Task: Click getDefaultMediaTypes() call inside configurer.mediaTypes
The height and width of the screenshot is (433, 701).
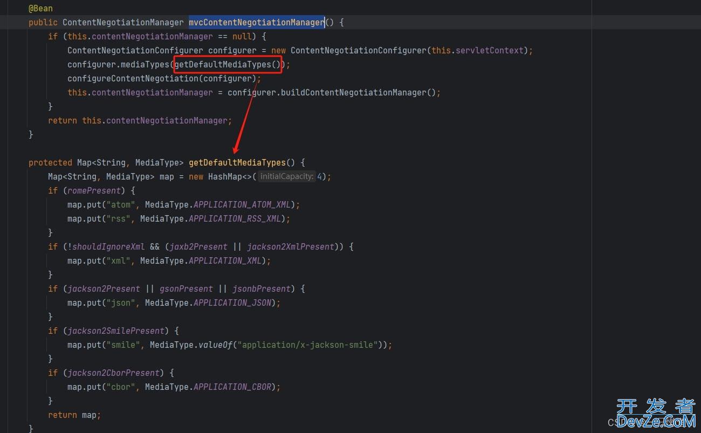Action: pos(228,65)
